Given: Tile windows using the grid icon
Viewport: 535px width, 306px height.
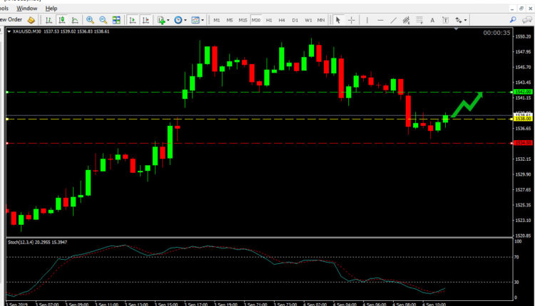Looking at the screenshot, I should click(116, 20).
